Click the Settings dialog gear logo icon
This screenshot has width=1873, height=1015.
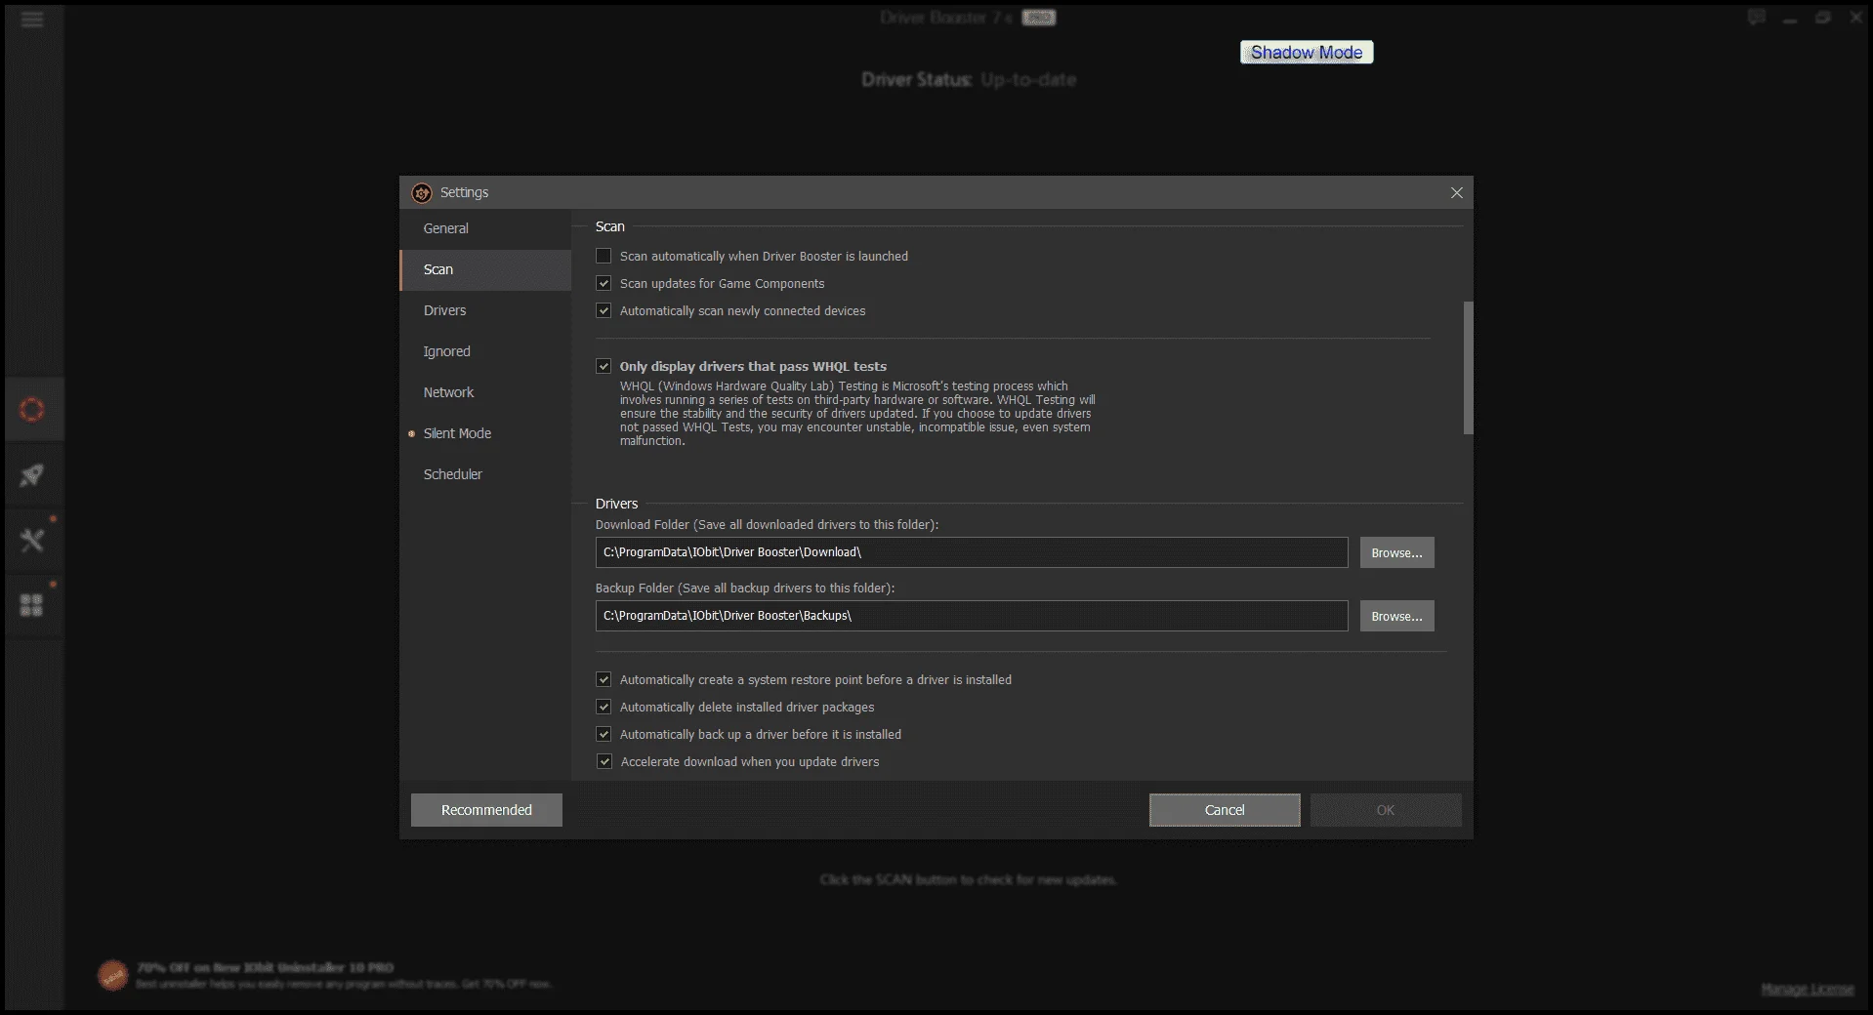click(x=422, y=193)
